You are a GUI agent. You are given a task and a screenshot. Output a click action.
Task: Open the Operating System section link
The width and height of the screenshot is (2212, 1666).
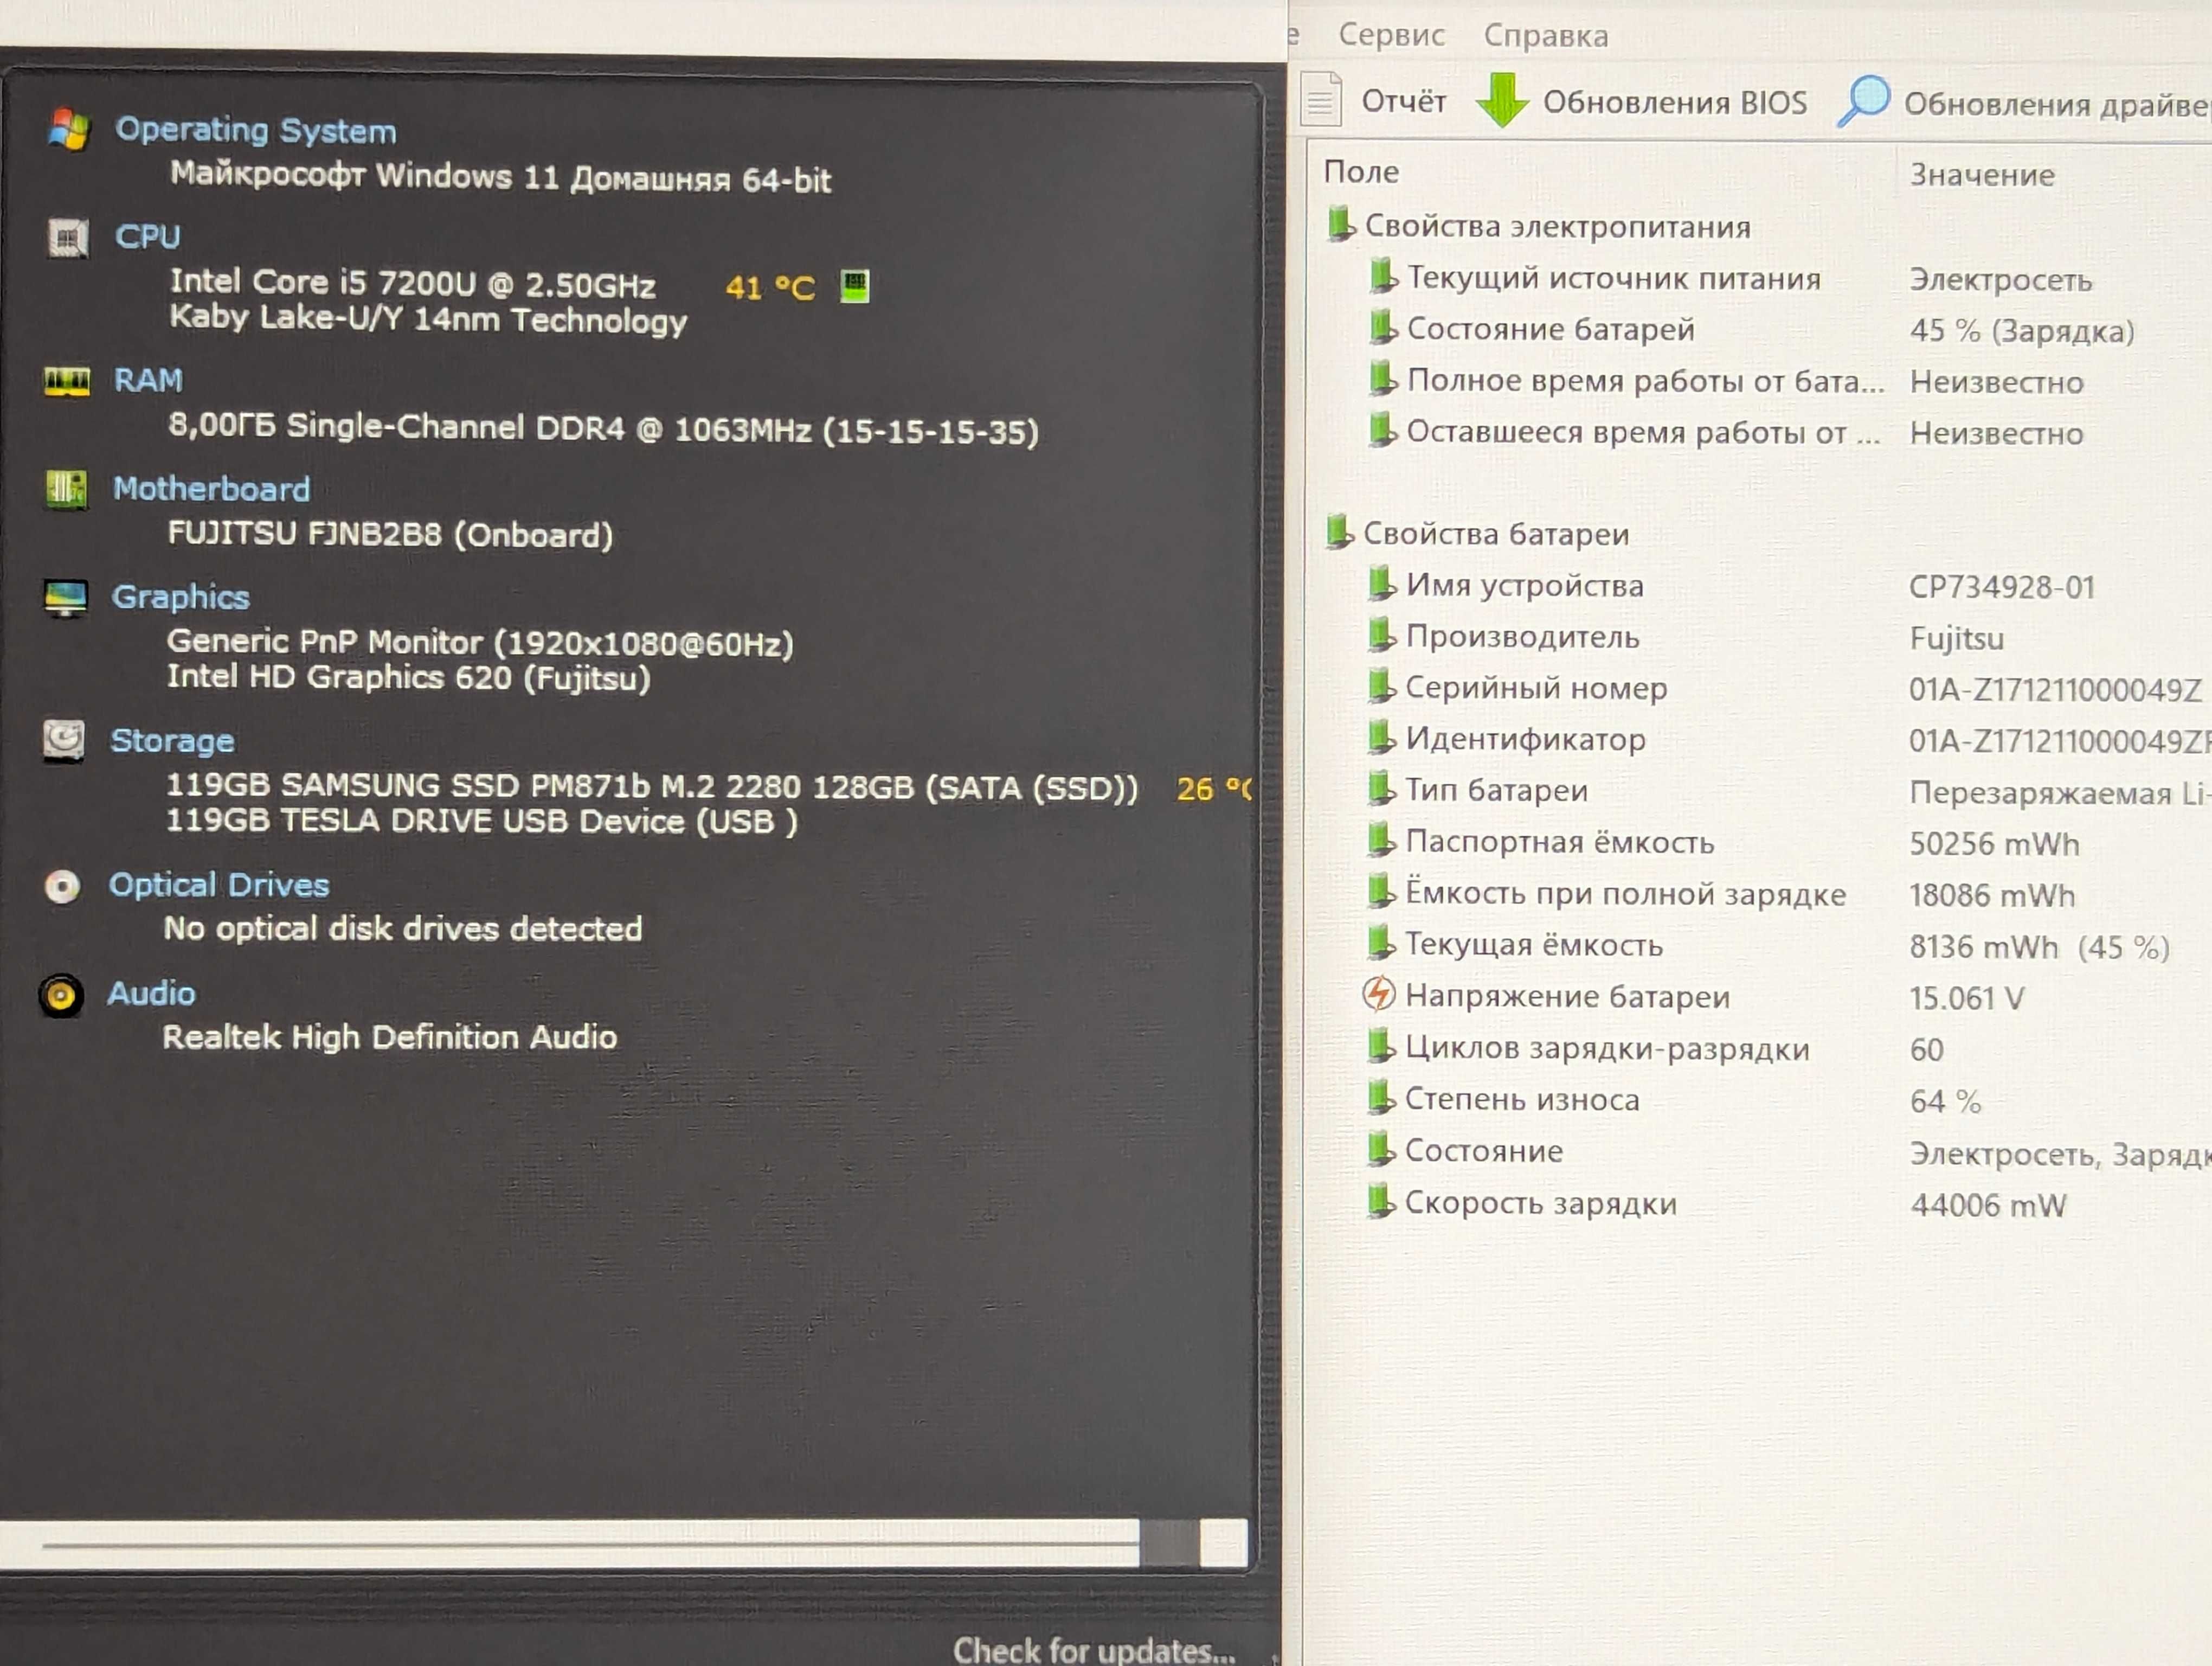tap(256, 130)
